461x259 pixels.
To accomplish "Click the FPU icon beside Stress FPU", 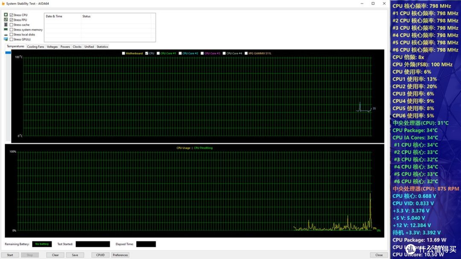I will [6, 20].
